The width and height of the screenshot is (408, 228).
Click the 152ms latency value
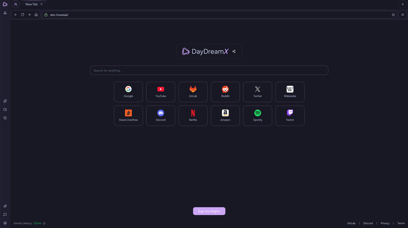[x=37, y=223]
